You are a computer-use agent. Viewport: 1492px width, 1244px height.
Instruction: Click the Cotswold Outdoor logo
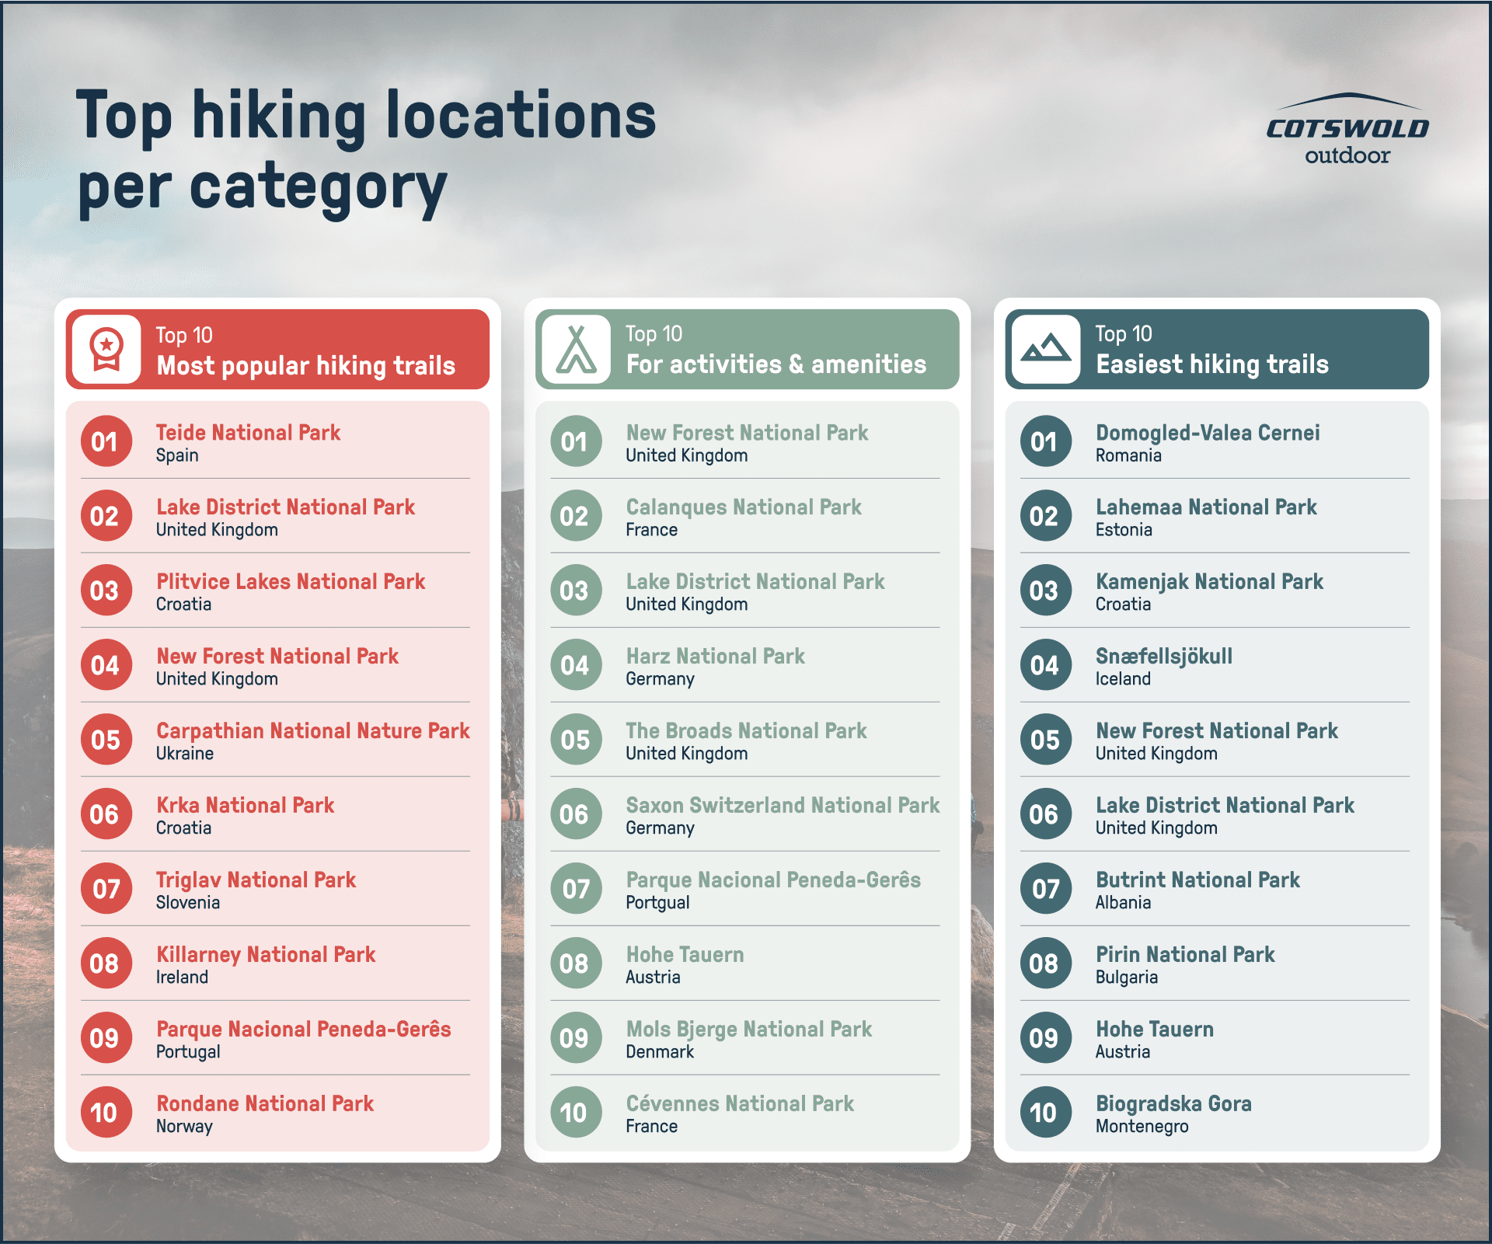click(x=1347, y=130)
